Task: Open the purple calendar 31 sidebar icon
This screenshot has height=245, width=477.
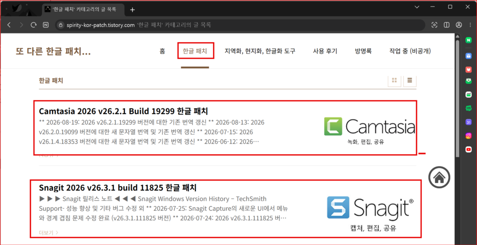Action: 469,122
